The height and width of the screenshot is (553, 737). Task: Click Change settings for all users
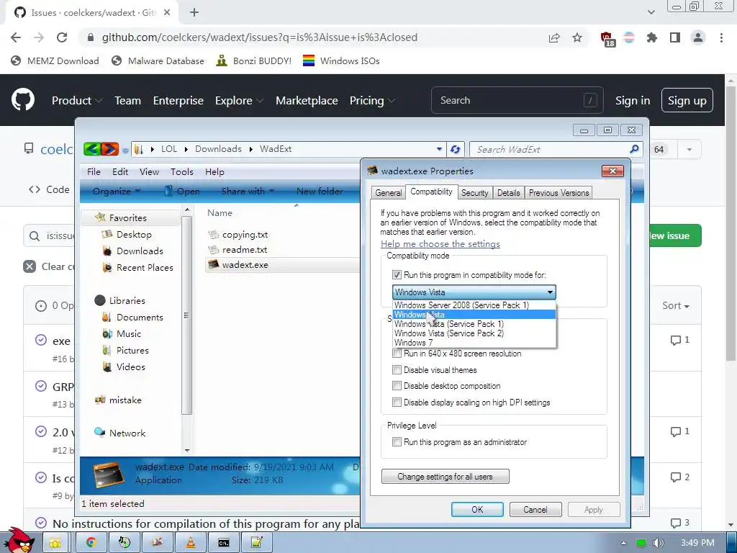tap(445, 477)
